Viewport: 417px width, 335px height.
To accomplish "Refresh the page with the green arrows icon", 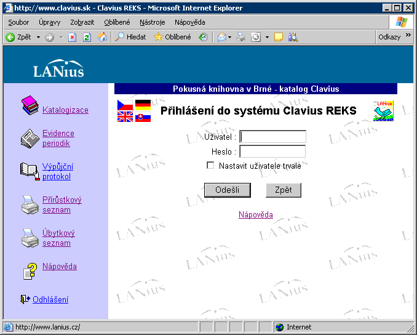I will click(87, 37).
